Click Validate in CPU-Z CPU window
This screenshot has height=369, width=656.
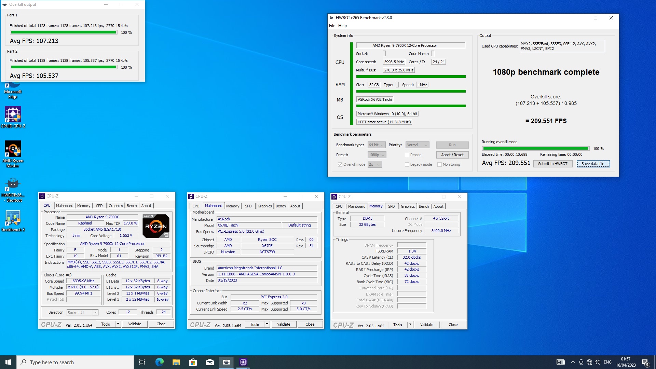point(135,324)
